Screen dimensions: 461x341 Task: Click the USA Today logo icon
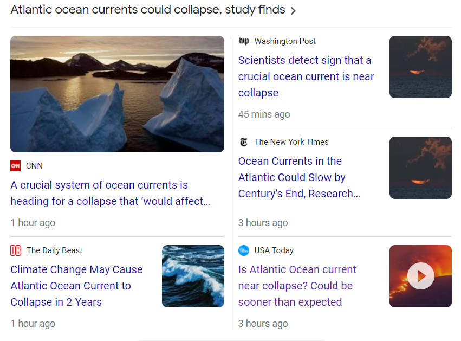pos(244,250)
